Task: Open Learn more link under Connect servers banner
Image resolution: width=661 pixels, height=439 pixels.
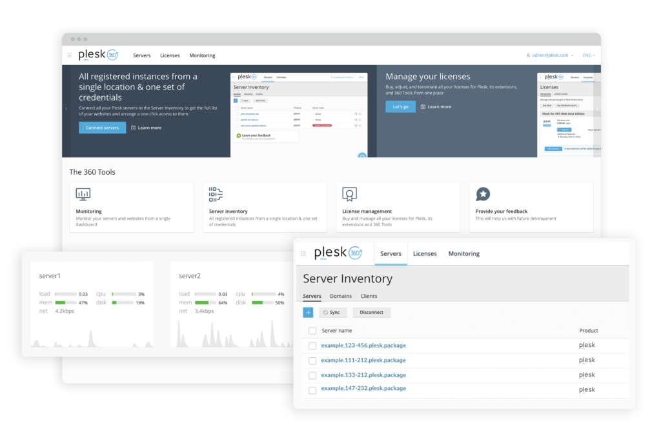Action: pos(147,128)
